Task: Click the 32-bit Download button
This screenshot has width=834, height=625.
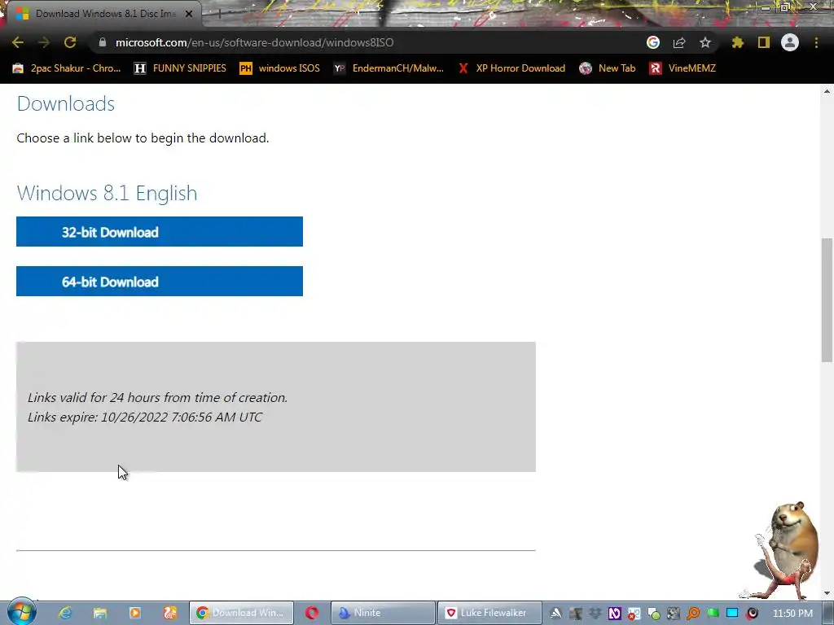Action: [160, 232]
